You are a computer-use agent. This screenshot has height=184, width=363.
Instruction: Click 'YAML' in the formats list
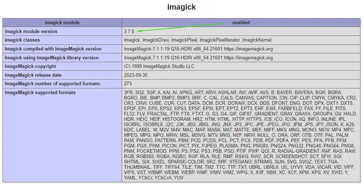(130, 178)
